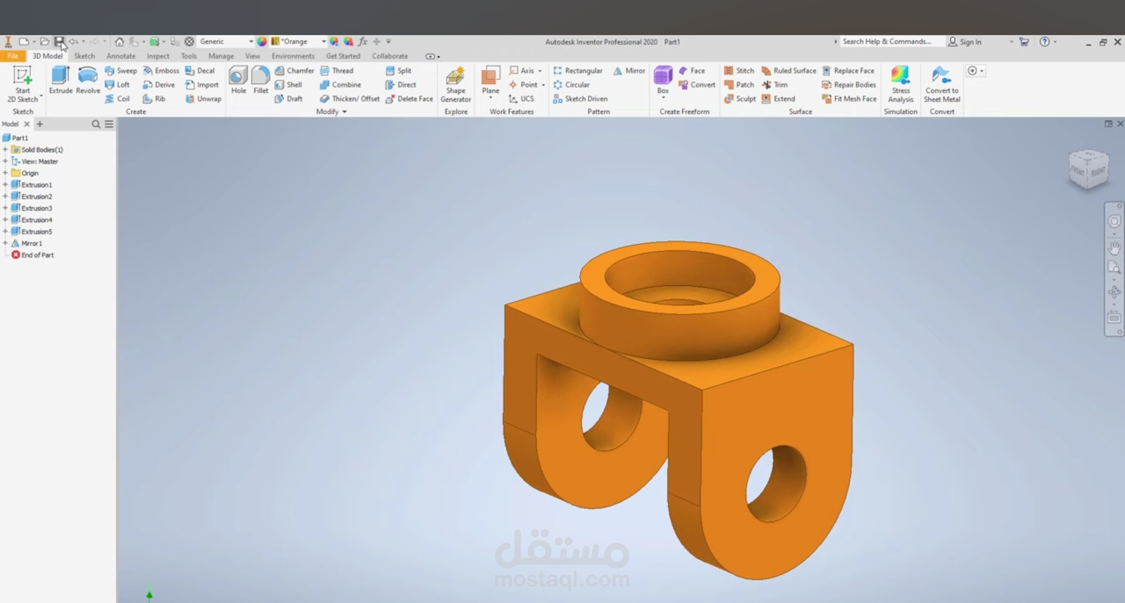Screen dimensions: 1125x603
Task: Mirror the selected features
Action: 629,71
